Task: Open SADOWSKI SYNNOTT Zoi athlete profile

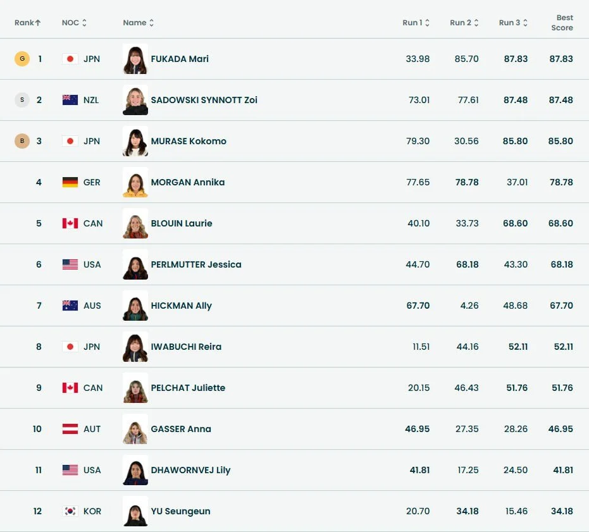Action: click(x=204, y=100)
